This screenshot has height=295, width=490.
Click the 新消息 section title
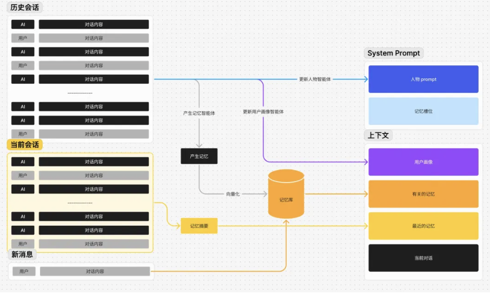(x=22, y=254)
